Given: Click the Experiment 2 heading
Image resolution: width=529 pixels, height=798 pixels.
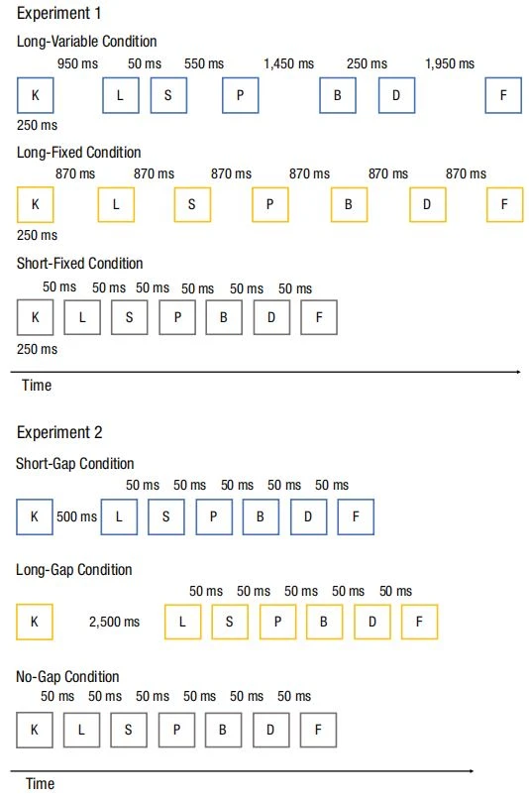Looking at the screenshot, I should click(59, 432).
